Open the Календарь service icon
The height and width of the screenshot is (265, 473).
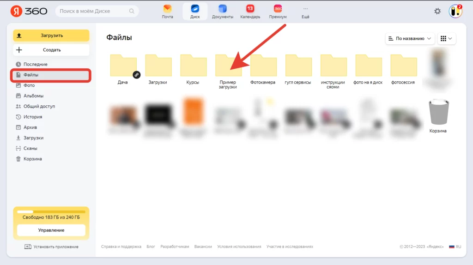(250, 11)
